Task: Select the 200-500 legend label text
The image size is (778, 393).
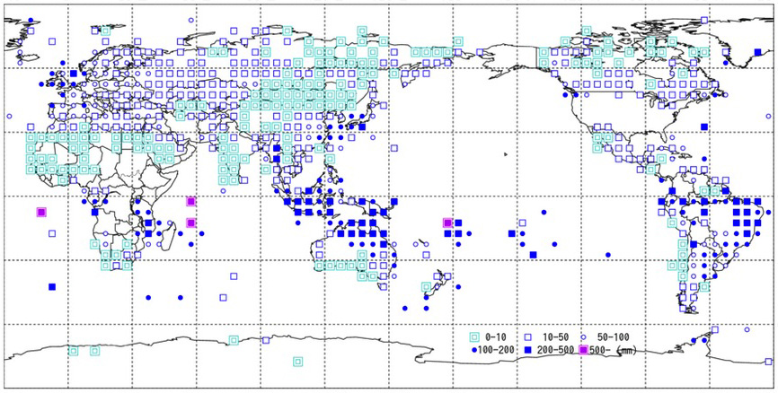Action: coord(553,349)
